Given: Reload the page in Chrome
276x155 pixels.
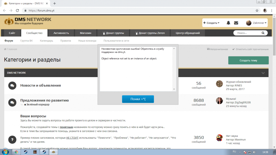Looking at the screenshot, I should 17,10.
